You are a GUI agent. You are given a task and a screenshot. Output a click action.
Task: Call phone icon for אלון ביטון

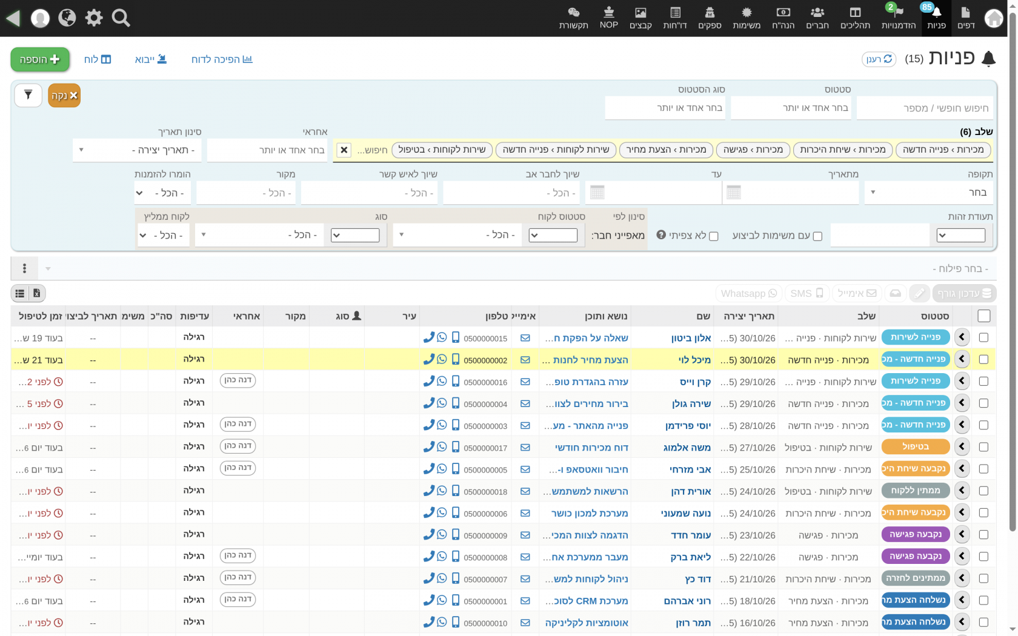(x=428, y=337)
